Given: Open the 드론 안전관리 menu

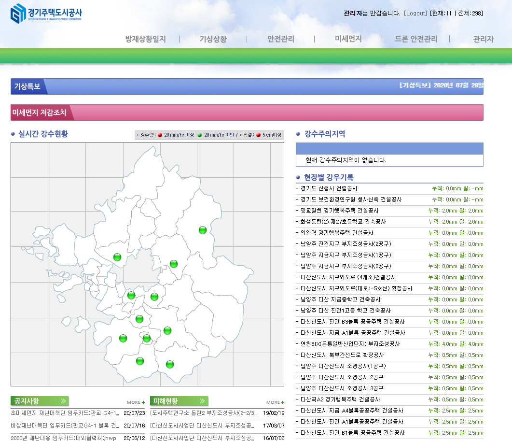Looking at the screenshot, I should tap(415, 39).
